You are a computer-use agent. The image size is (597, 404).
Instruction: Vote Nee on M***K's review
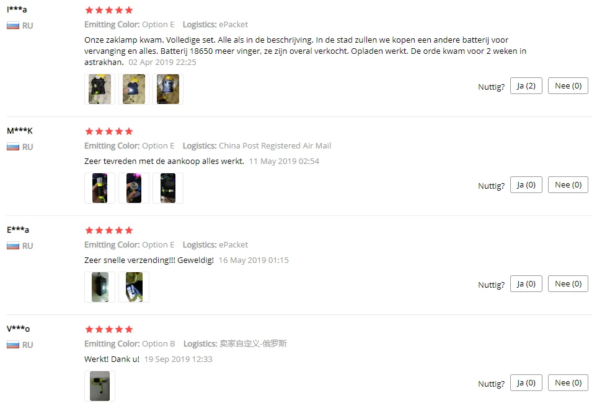click(x=568, y=185)
